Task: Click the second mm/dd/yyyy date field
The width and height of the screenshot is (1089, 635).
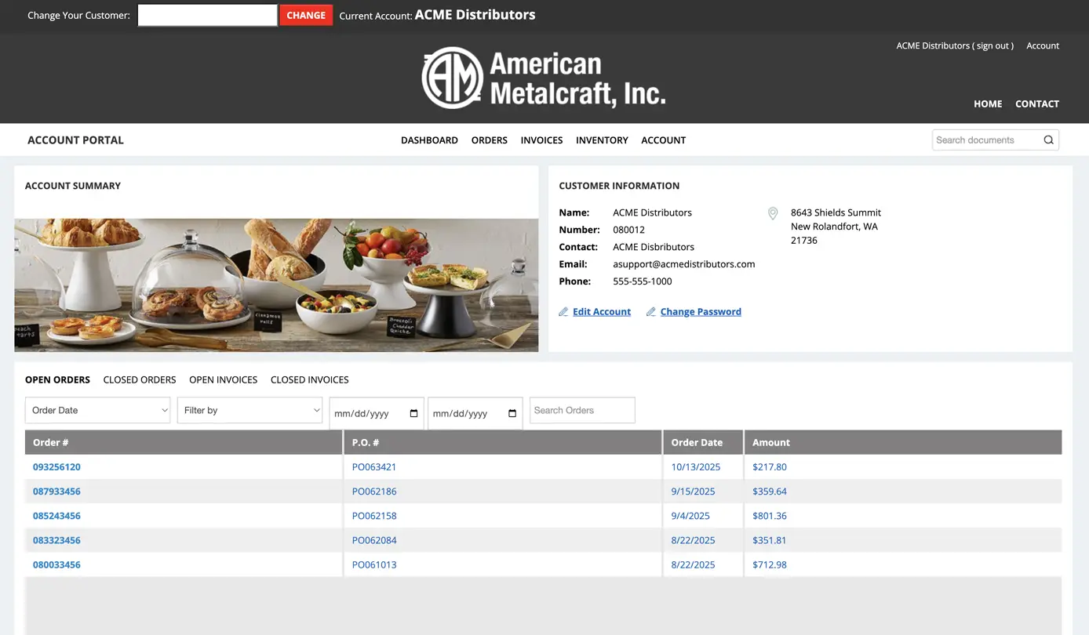Action: [x=475, y=413]
